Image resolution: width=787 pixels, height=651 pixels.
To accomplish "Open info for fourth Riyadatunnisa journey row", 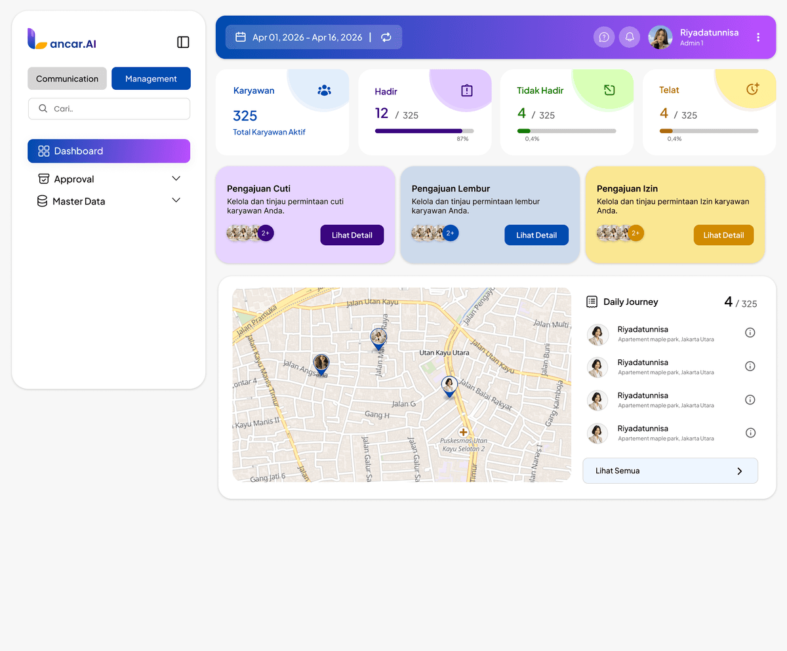I will coord(750,433).
